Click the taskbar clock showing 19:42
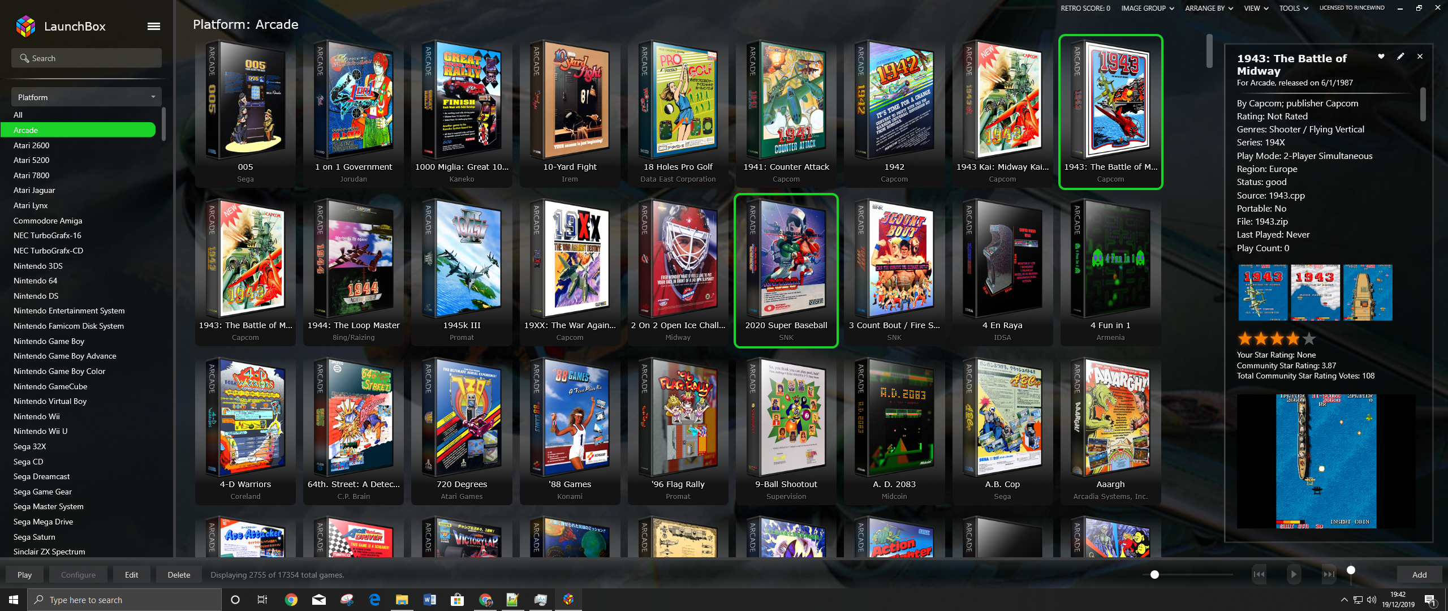Image resolution: width=1448 pixels, height=611 pixels. (x=1398, y=600)
